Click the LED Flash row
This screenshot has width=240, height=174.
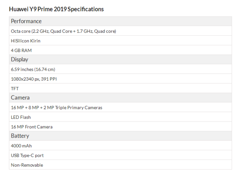21,117
